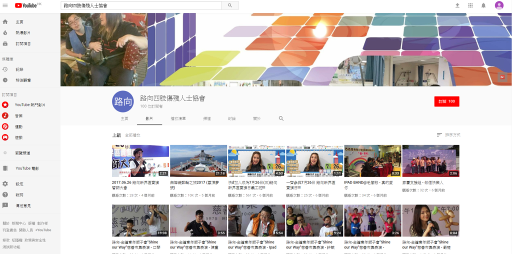Click the 全部播放 play all link
The height and width of the screenshot is (254, 512).
(132, 135)
